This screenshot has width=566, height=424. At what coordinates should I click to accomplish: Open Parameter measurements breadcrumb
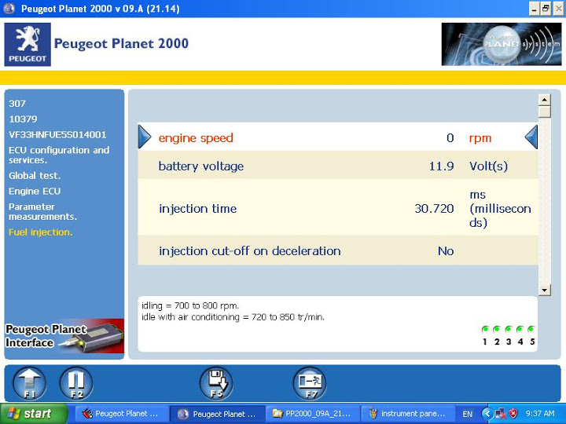tap(42, 212)
